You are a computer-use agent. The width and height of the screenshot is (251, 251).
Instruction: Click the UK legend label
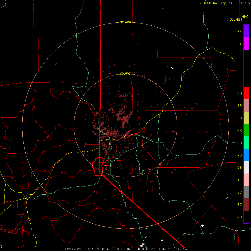click(x=239, y=44)
